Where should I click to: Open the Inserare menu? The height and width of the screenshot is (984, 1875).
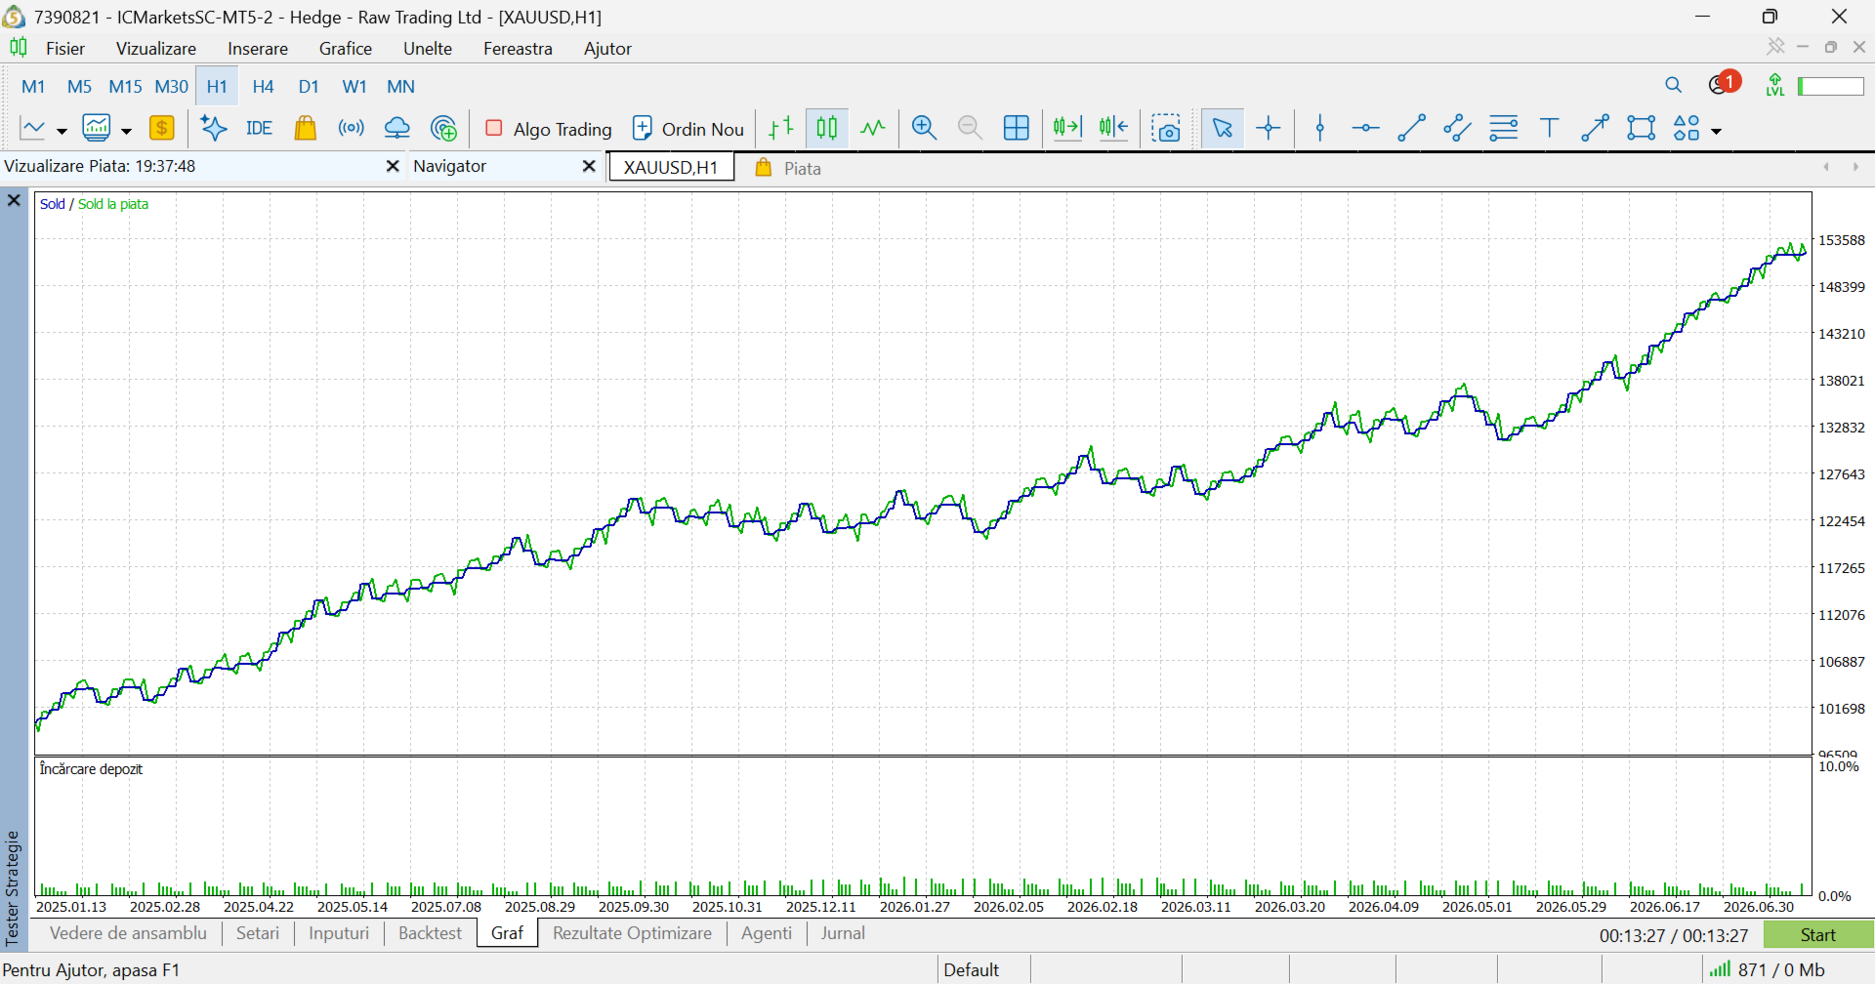click(258, 49)
